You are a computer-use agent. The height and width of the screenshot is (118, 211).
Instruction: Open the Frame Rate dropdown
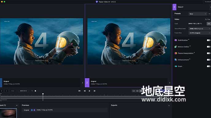tap(200, 33)
